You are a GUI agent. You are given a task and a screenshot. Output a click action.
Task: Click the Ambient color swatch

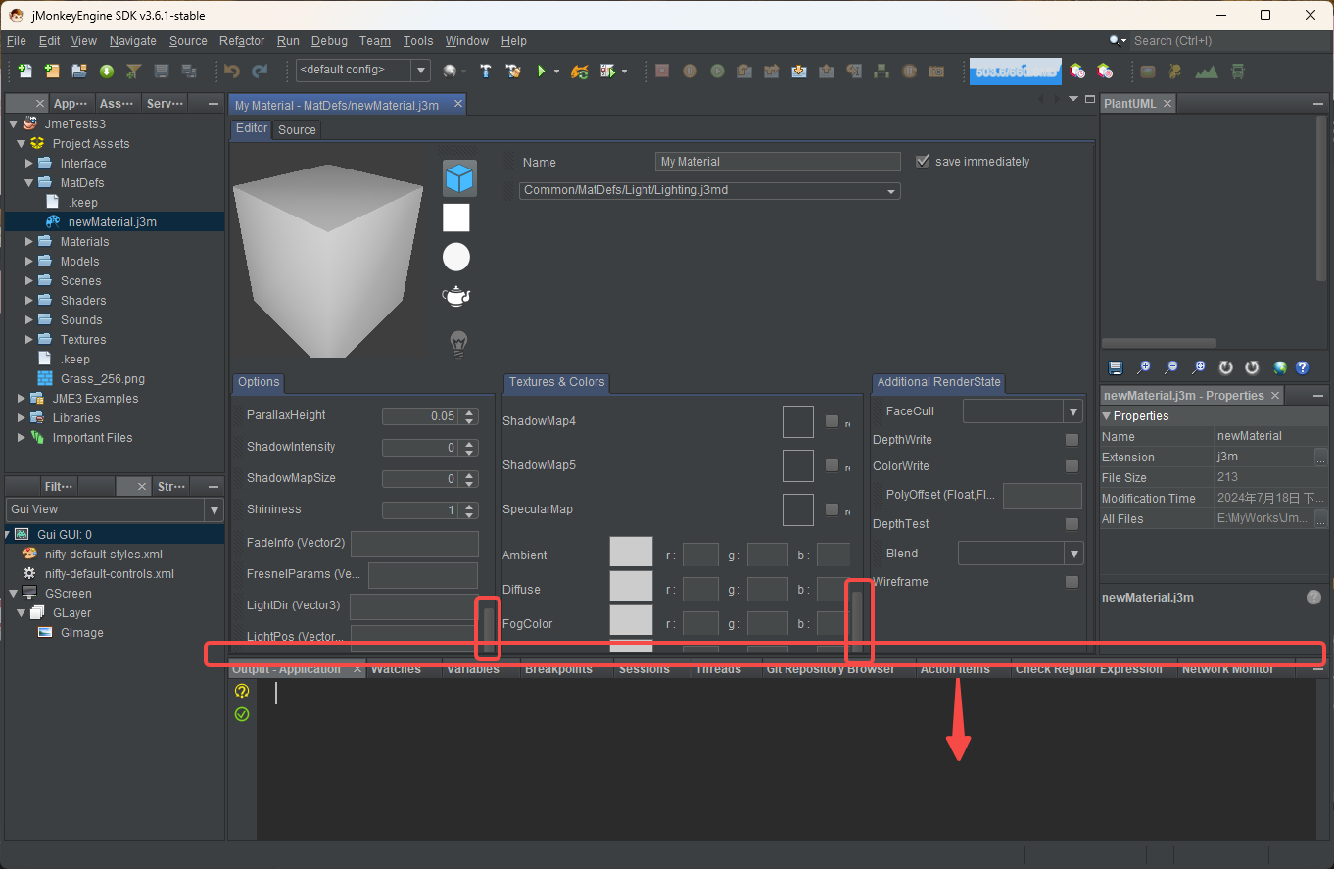(631, 552)
